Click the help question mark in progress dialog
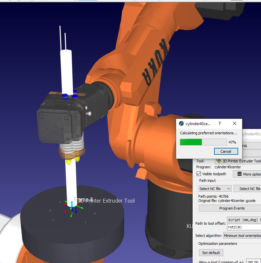The image size is (261, 263). pos(220,123)
